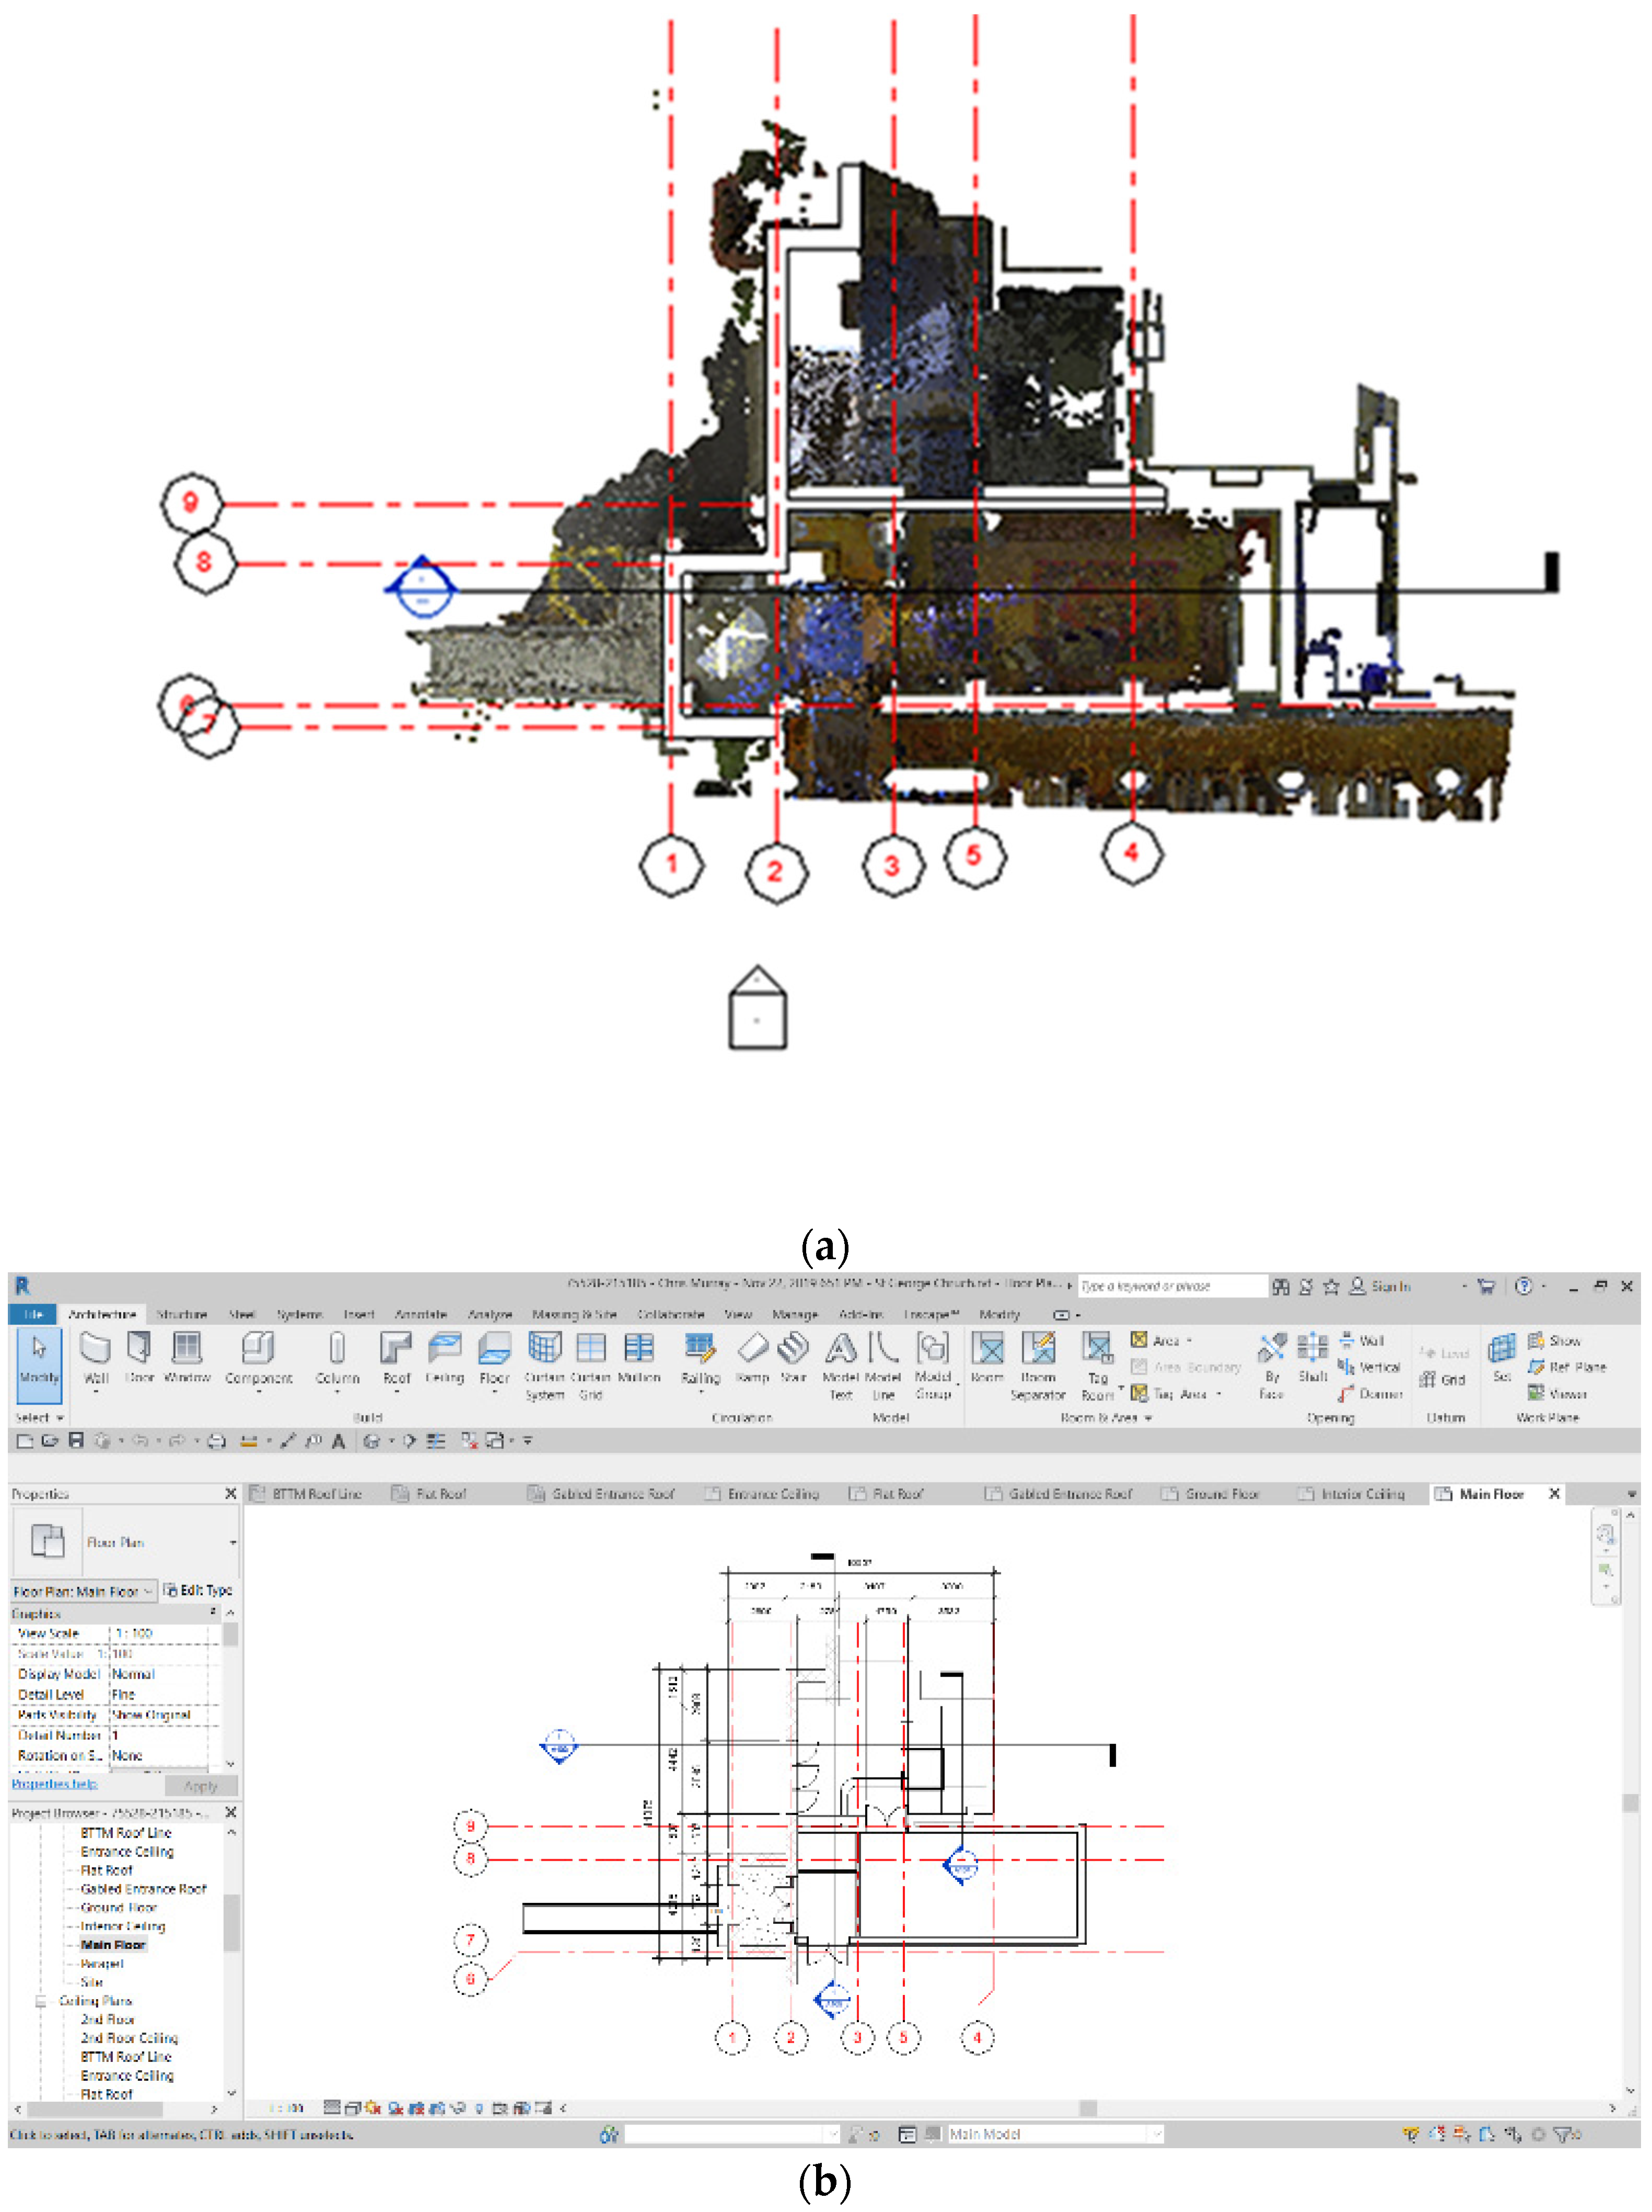Switch to the Annotate ribbon tab

point(420,1314)
